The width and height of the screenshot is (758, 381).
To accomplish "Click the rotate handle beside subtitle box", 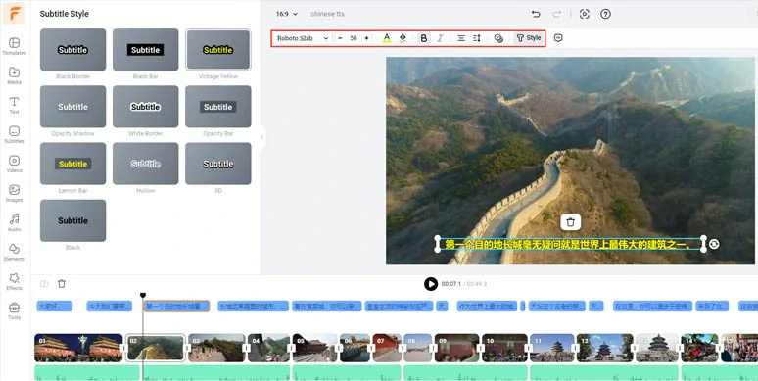I will click(714, 244).
